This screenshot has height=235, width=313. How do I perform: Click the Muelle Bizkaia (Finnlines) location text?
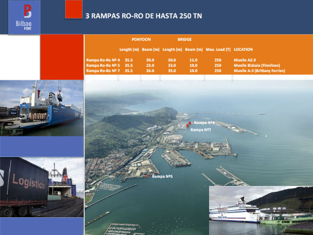257,66
